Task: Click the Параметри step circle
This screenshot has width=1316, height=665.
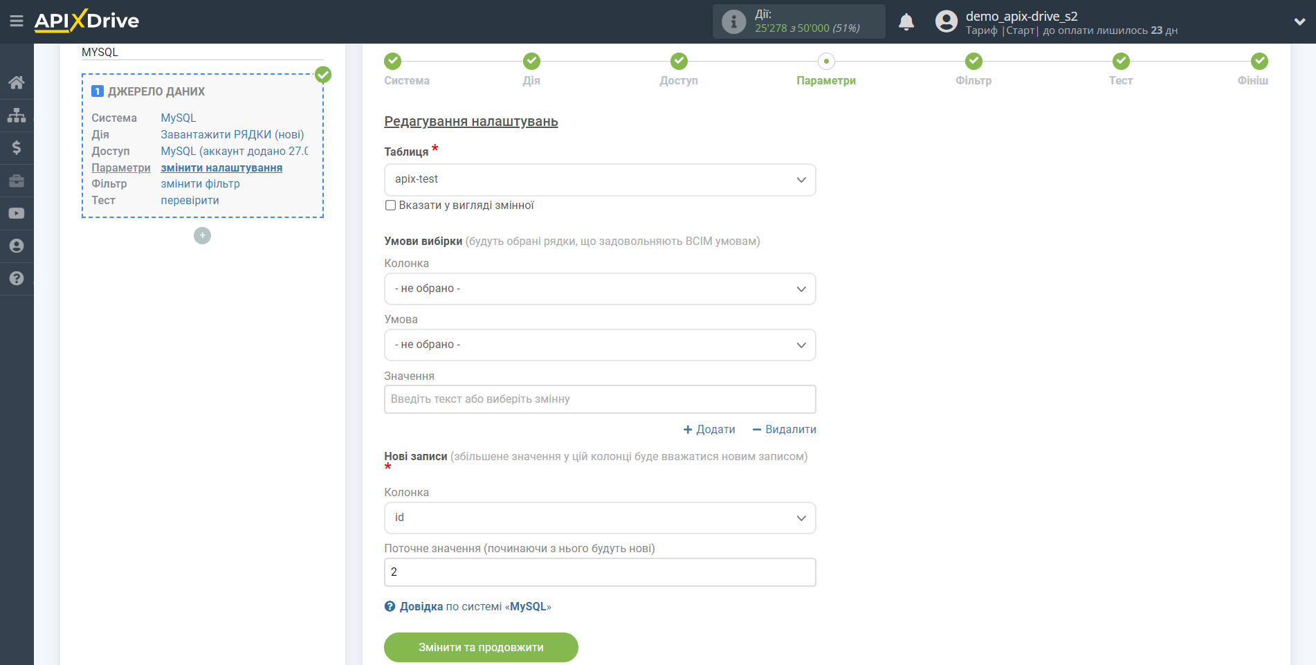Action: (826, 61)
